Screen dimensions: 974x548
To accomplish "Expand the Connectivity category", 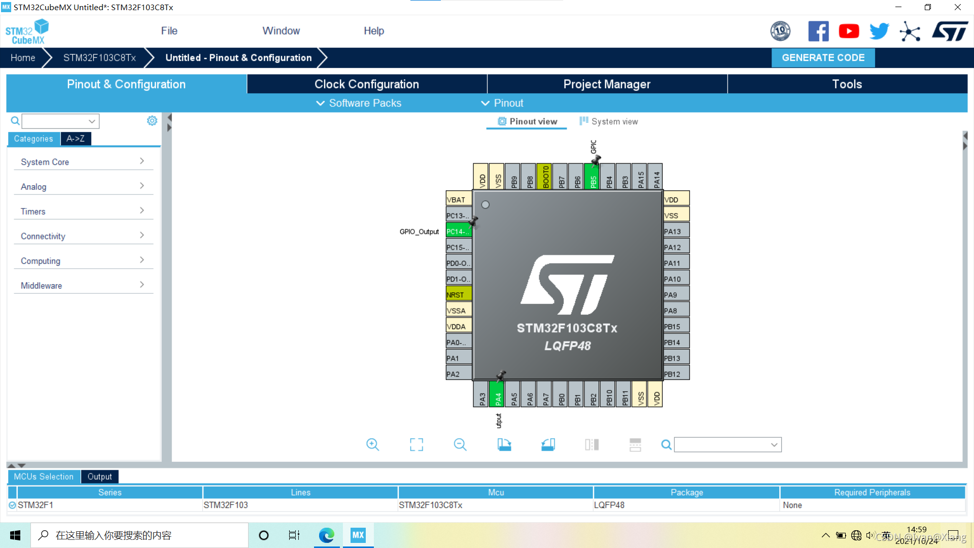I will click(83, 236).
